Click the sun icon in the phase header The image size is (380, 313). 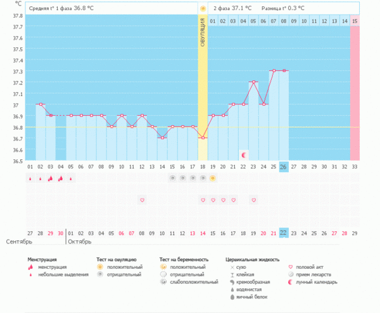tap(203, 8)
